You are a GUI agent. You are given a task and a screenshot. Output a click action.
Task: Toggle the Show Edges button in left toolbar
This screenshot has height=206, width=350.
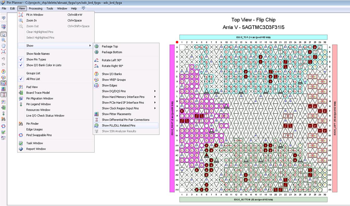pyautogui.click(x=3, y=83)
